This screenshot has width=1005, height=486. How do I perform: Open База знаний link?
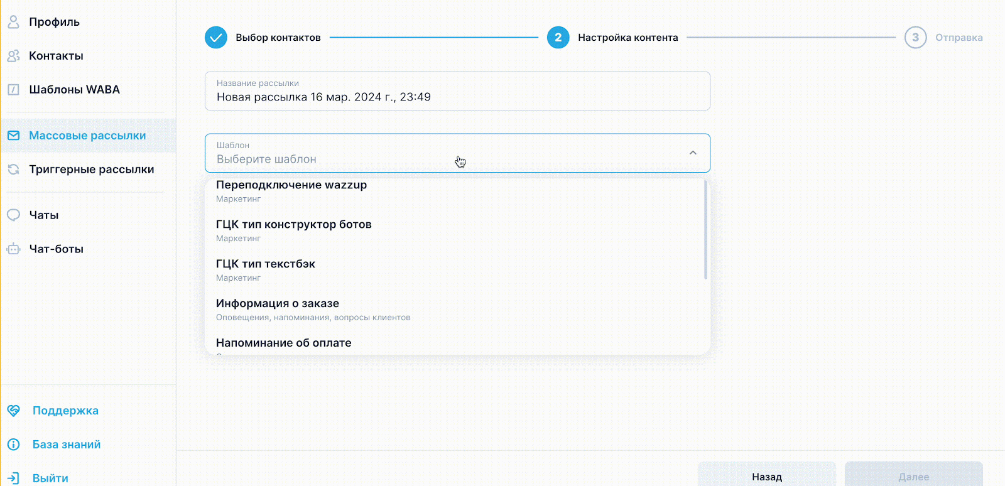pyautogui.click(x=67, y=445)
